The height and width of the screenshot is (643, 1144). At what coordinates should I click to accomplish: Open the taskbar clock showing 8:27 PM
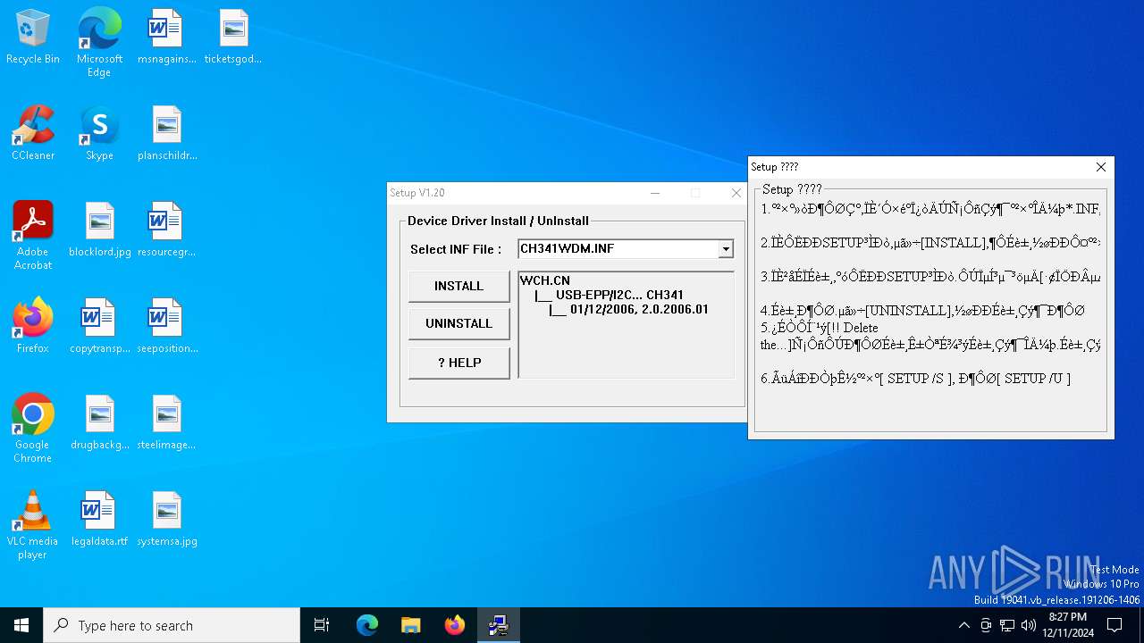pyautogui.click(x=1067, y=625)
